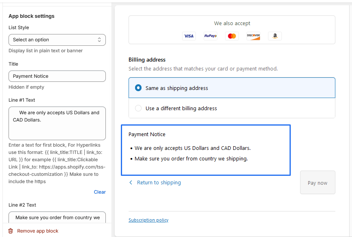Viewport: 352px width, 237px height.
Task: Click the Title field containing Payment Notice
Action: (57, 76)
